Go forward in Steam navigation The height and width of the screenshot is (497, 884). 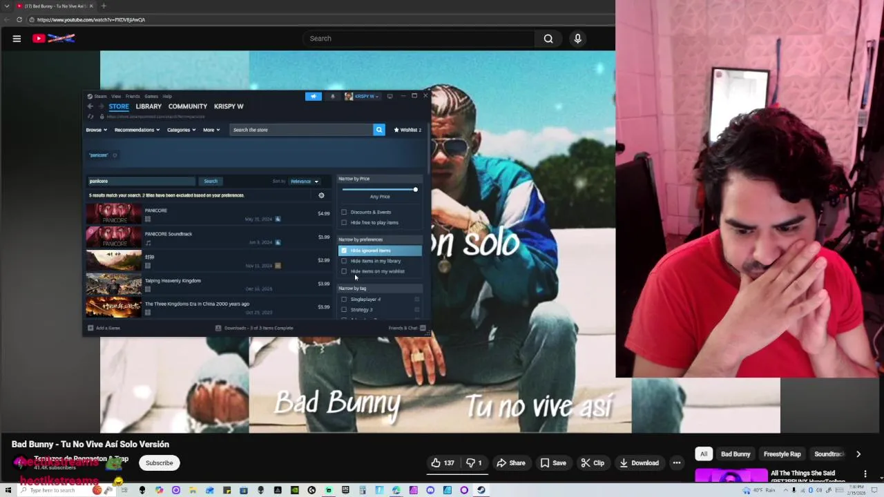(x=101, y=106)
